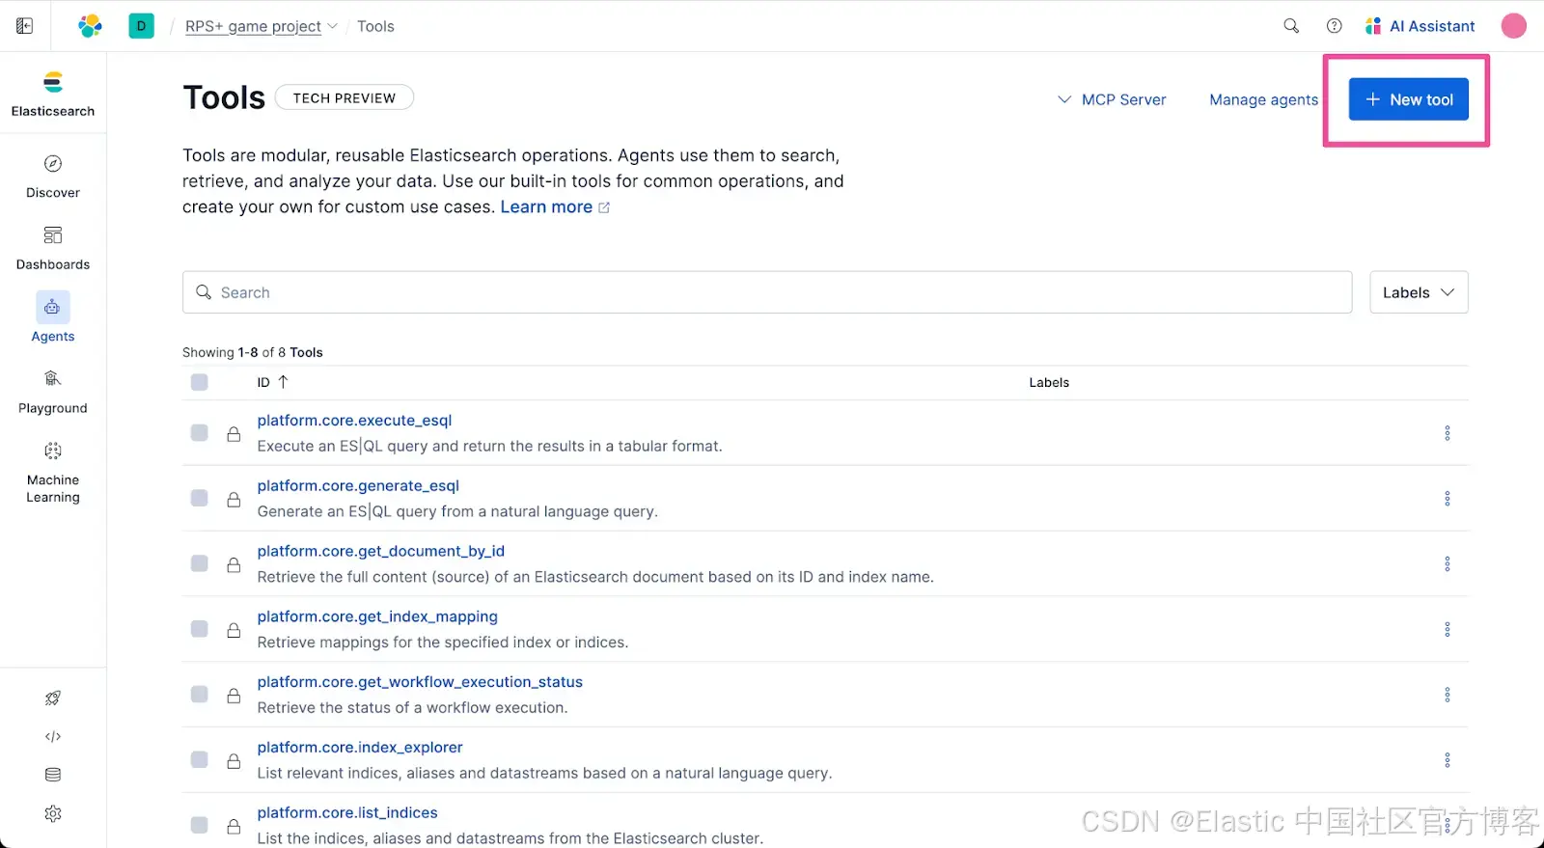Open the platform.core.get_document_by_id tool link
Viewport: 1544px width, 848px height.
380,551
